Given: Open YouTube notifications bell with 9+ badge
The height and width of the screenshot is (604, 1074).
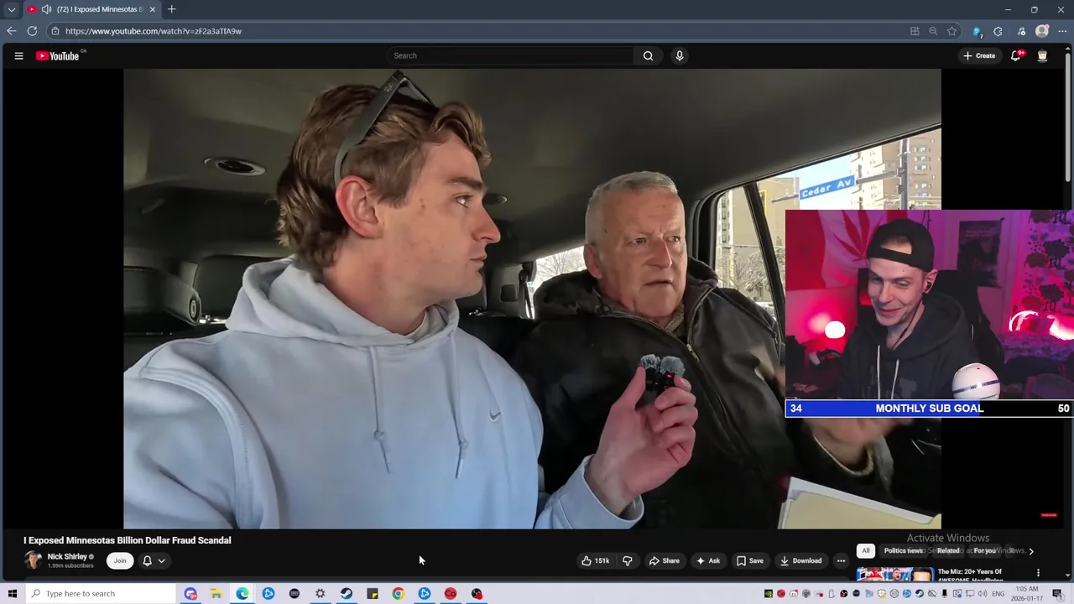Looking at the screenshot, I should click(1016, 56).
